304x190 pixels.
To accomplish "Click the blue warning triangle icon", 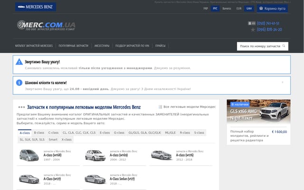I will tap(19, 62).
